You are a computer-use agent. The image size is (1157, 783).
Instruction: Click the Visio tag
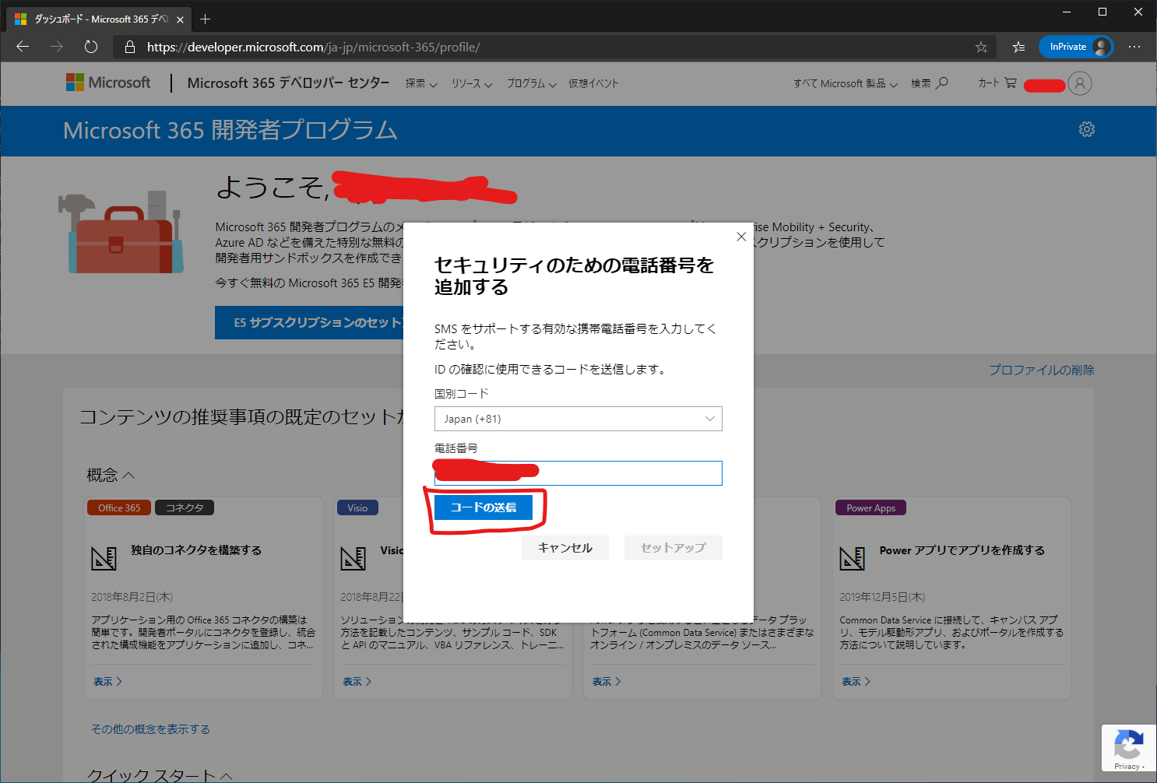pyautogui.click(x=357, y=507)
